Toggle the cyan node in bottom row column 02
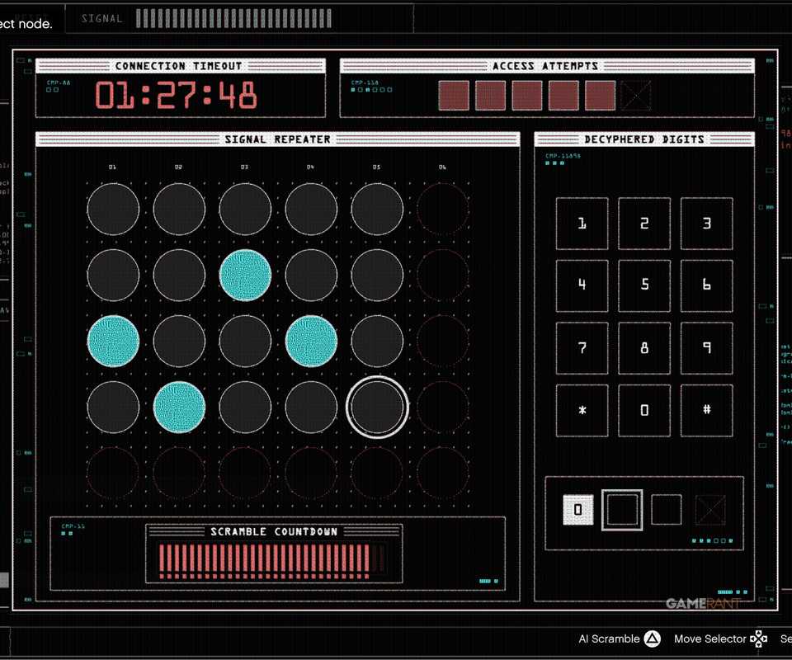792x660 pixels. pyautogui.click(x=179, y=407)
